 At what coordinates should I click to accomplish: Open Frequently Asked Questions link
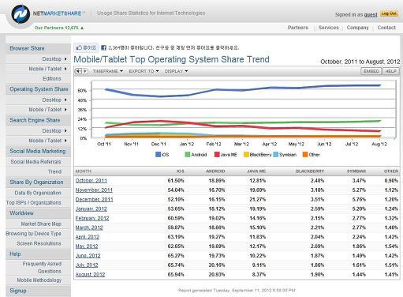[x=42, y=268]
